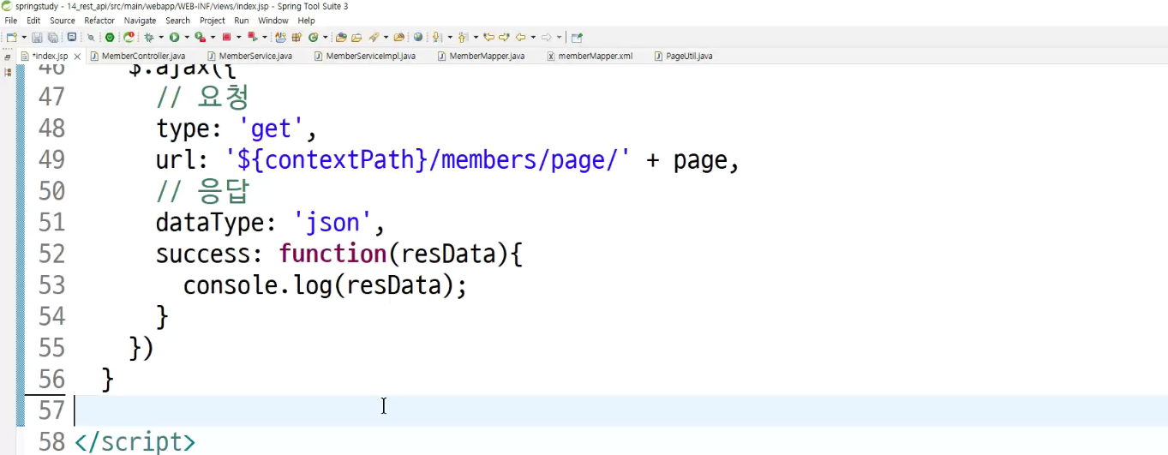Open the Run menu
The width and height of the screenshot is (1168, 455).
[242, 21]
